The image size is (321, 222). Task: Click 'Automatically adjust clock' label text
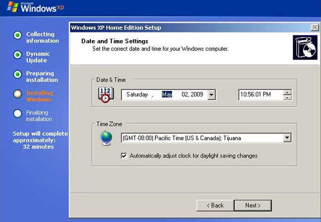194,156
